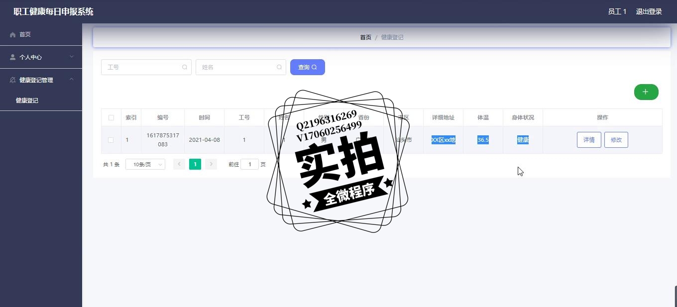The height and width of the screenshot is (307, 677).
Task: Click the 1617875317083 number cell
Action: 163,140
